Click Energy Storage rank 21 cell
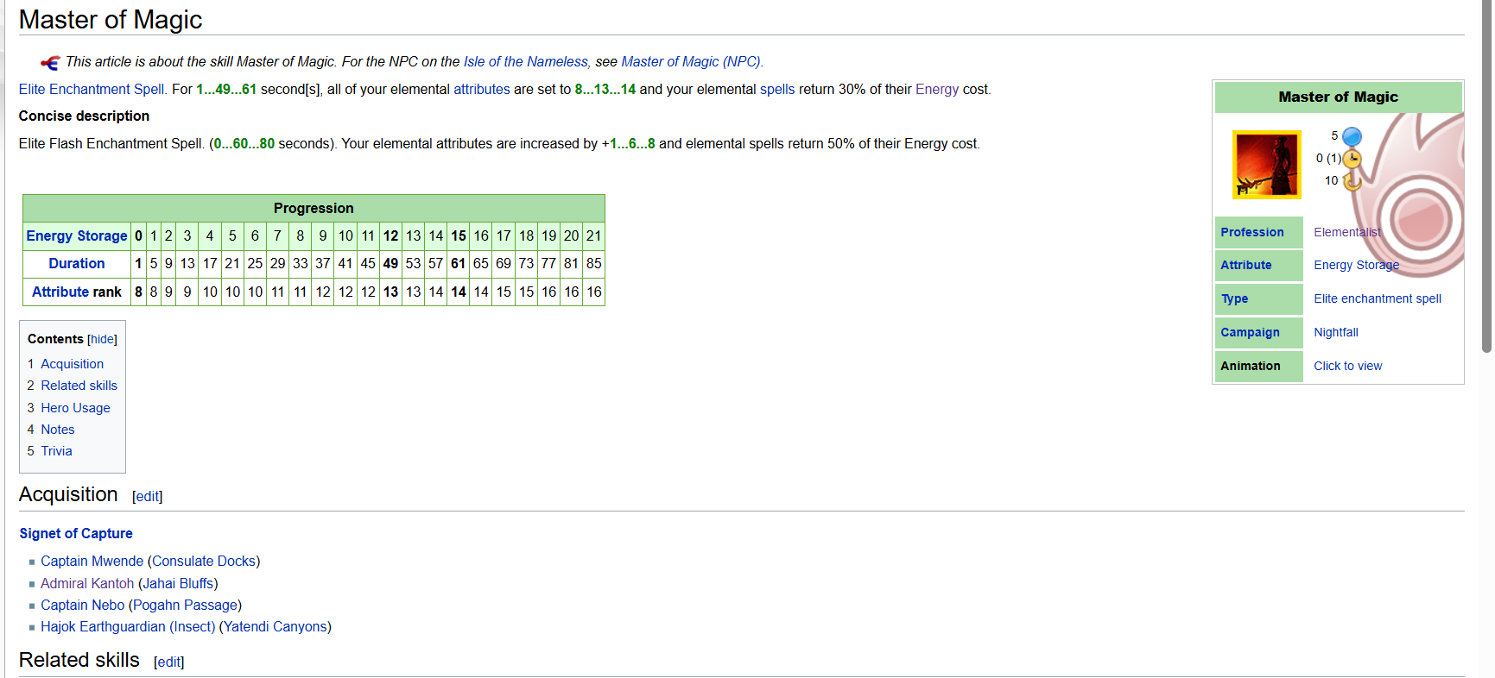 pyautogui.click(x=594, y=236)
